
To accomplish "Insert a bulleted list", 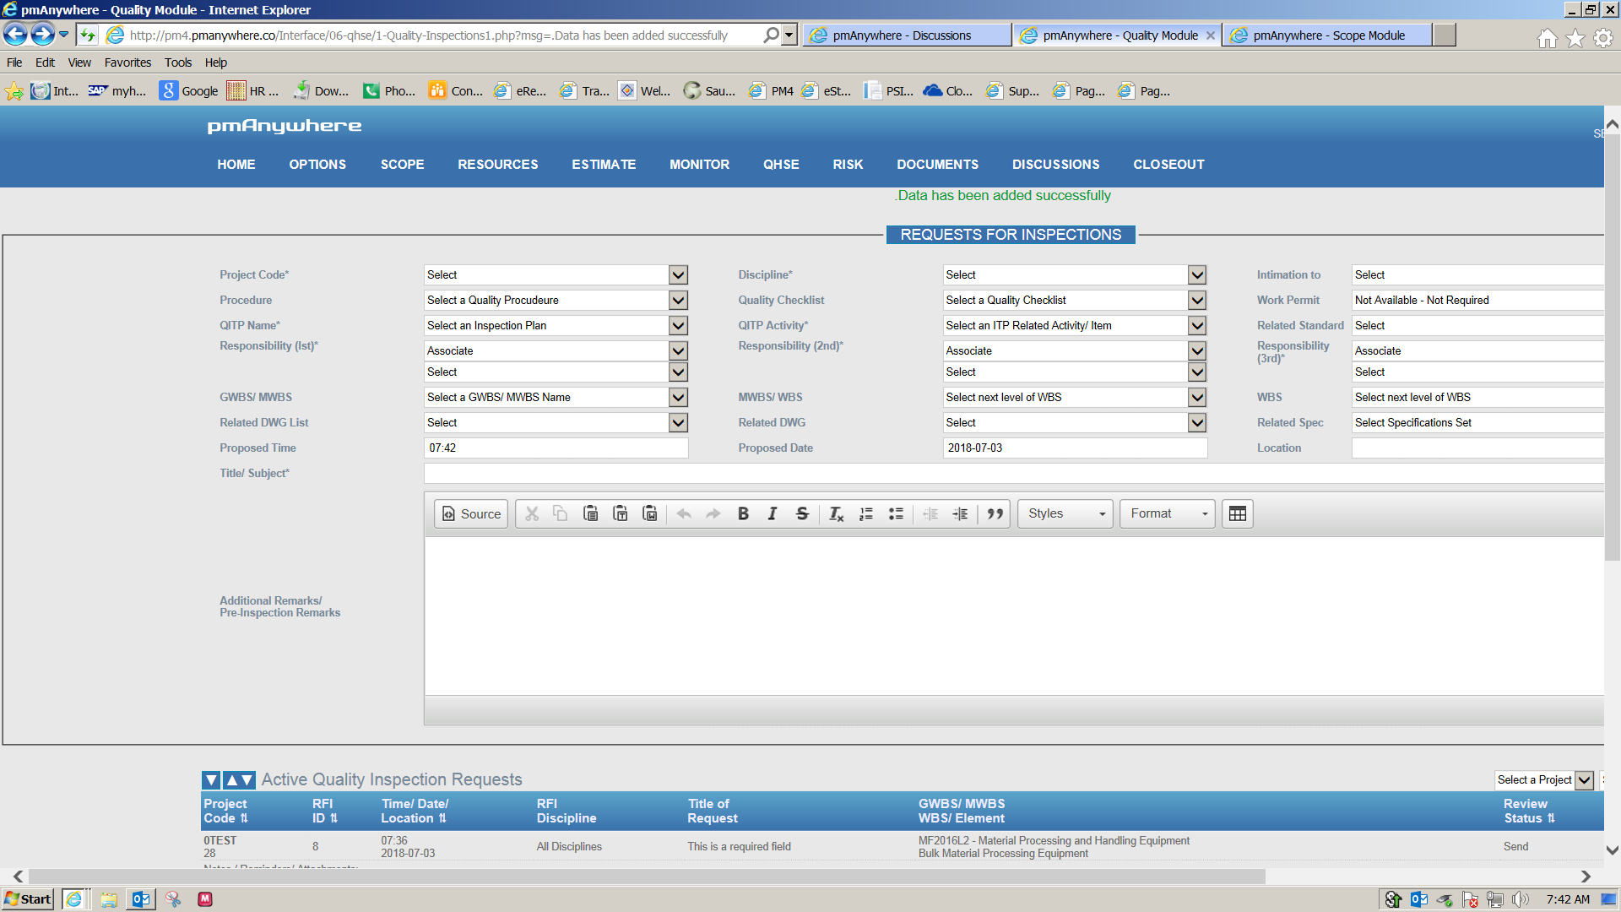I will (x=896, y=513).
